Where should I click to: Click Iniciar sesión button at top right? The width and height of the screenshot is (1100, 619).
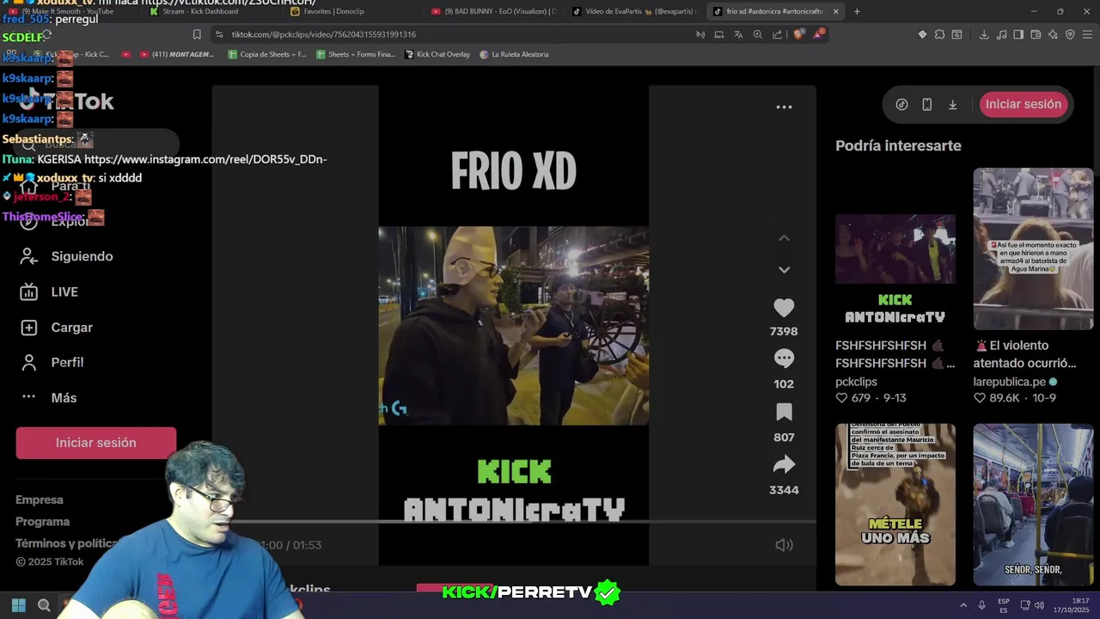(1023, 104)
